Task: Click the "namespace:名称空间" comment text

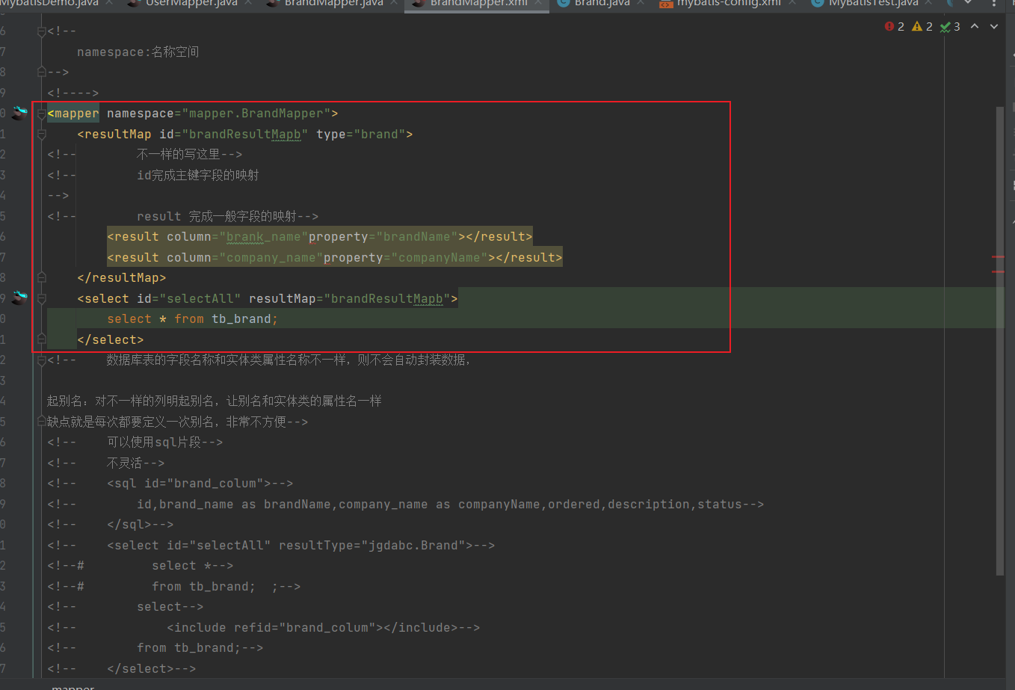Action: 138,52
